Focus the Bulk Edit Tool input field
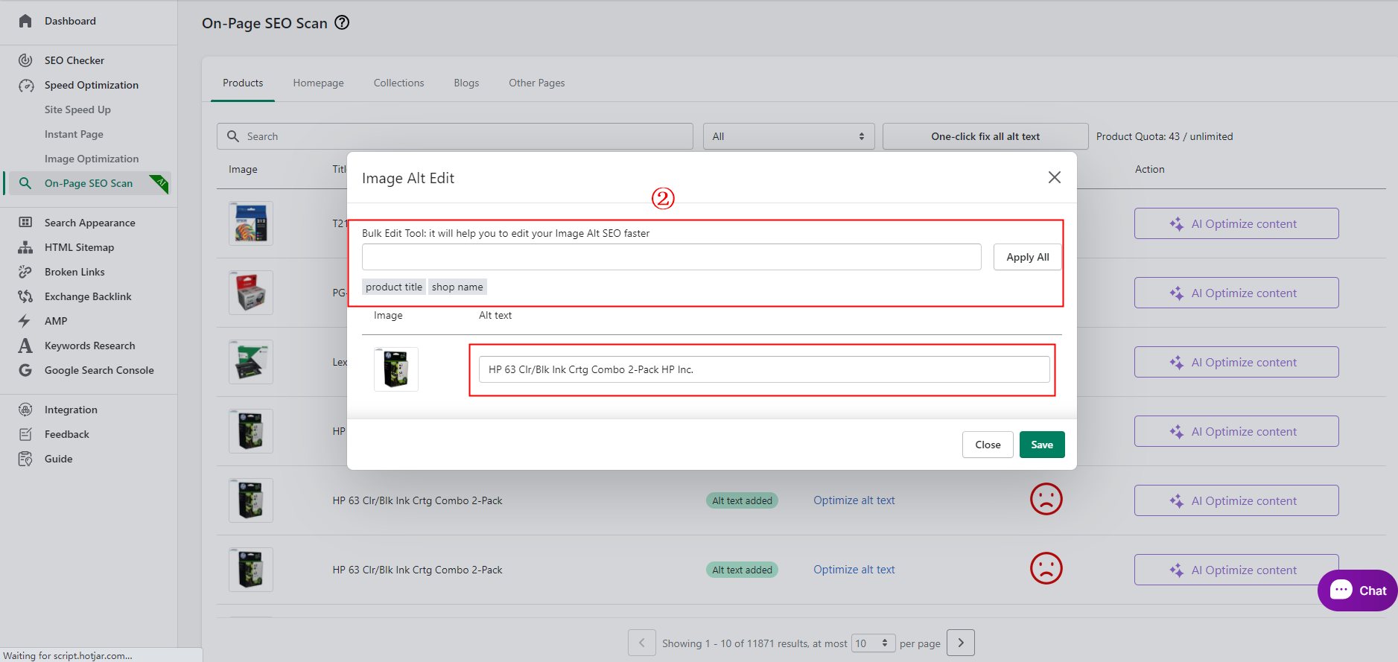The image size is (1398, 662). [x=672, y=257]
